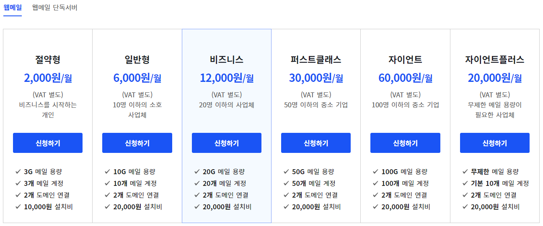Apply for the 비즈니스 plan with 신청하기
543x226 pixels.
[227, 143]
